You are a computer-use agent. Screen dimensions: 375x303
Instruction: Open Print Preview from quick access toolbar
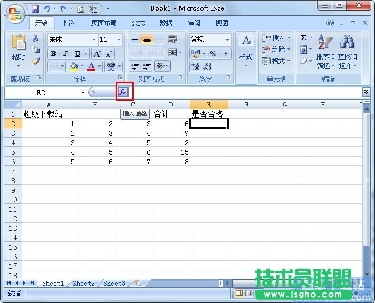[81, 9]
